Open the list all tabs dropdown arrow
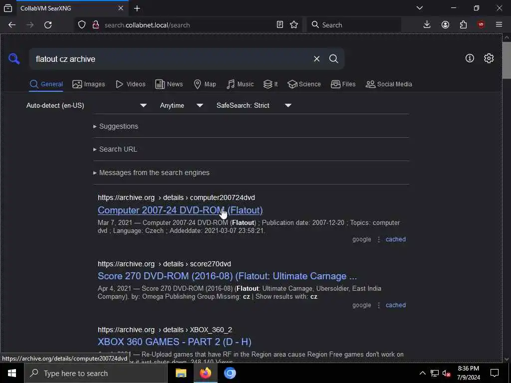The width and height of the screenshot is (511, 383). coord(420,8)
